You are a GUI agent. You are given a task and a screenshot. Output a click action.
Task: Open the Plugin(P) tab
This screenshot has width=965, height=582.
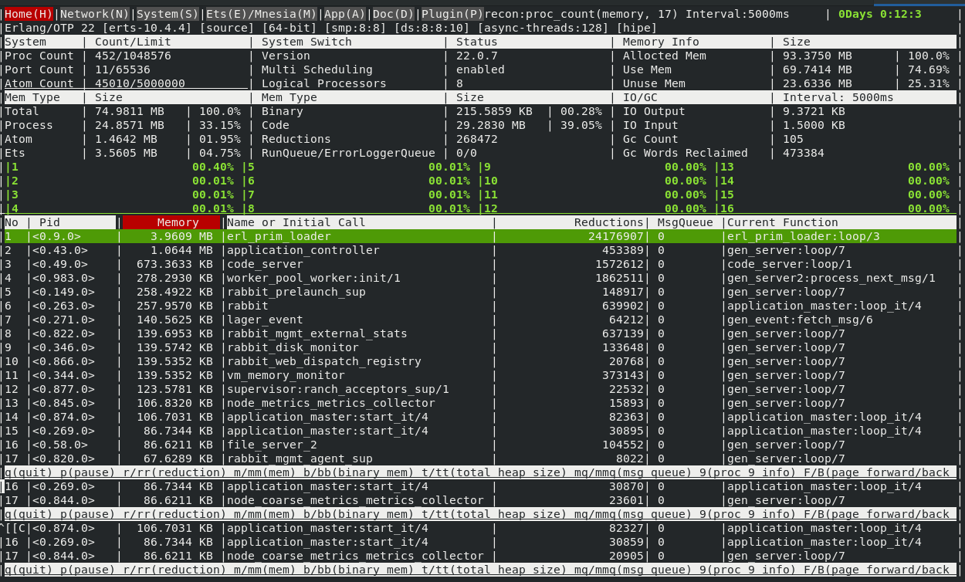(452, 14)
